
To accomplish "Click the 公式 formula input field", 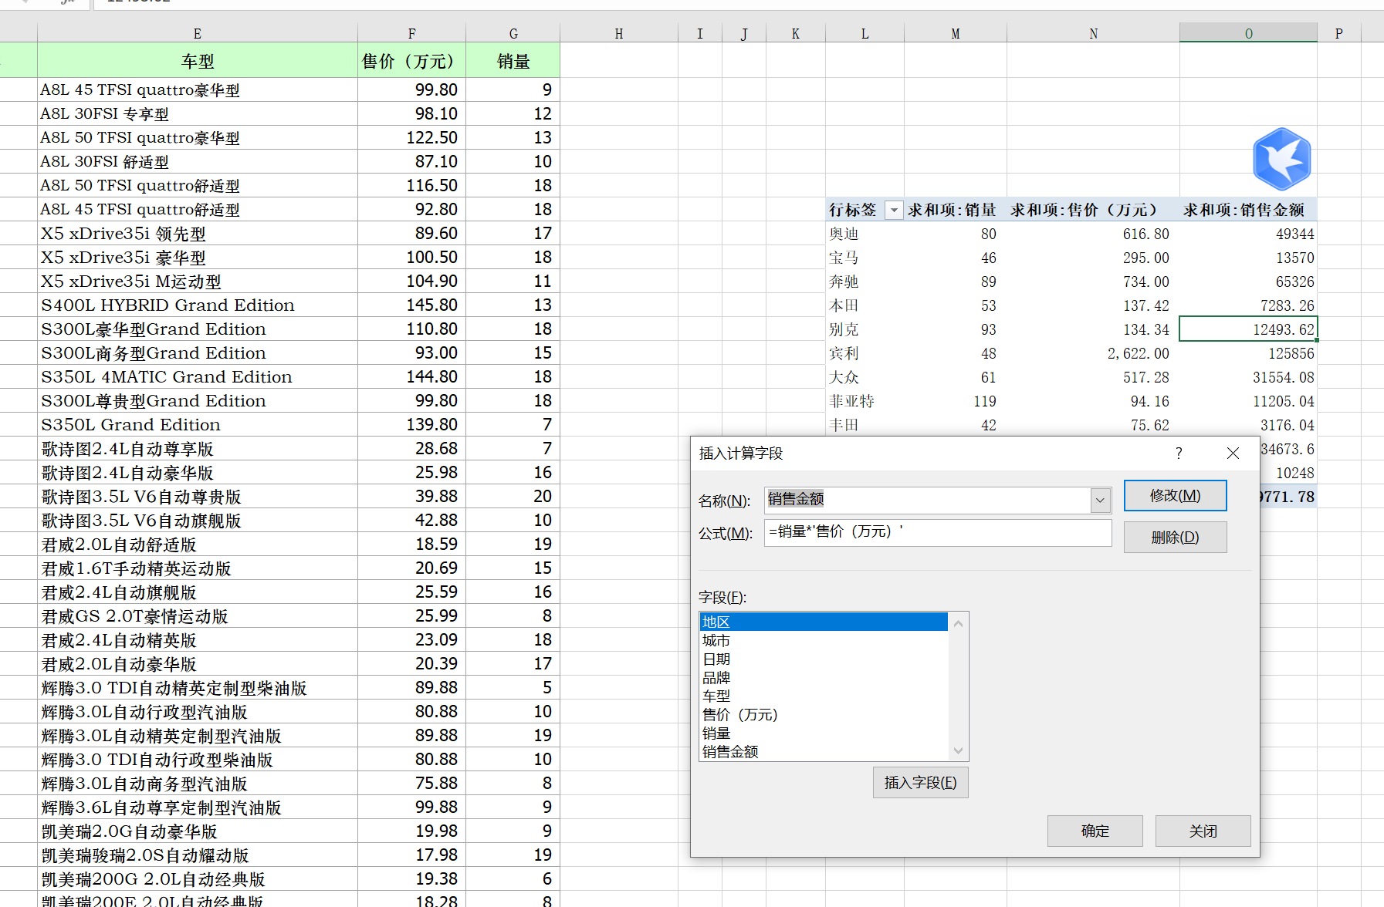I will (x=938, y=533).
